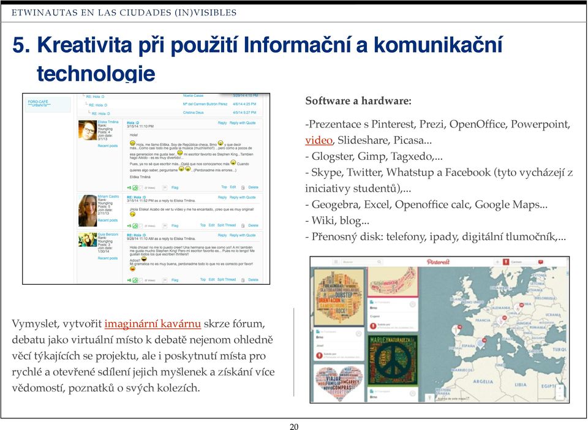Click the flag icon on Eliska's post
The image size is (588, 430).
click(x=165, y=187)
